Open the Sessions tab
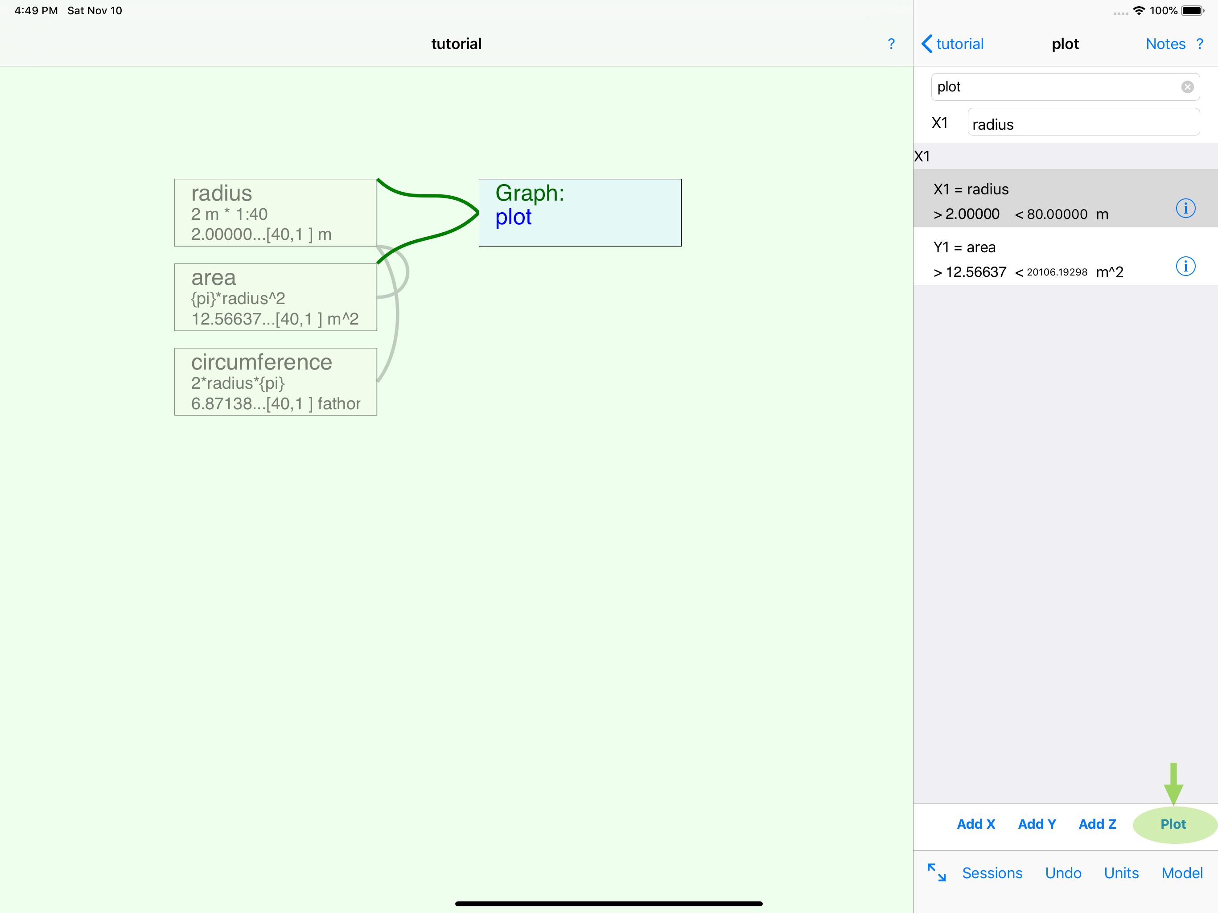The height and width of the screenshot is (913, 1218). (x=992, y=873)
